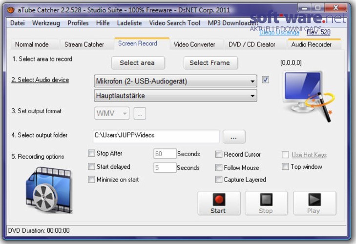Click the Start delayed seconds field showing 5

pyautogui.click(x=165, y=167)
